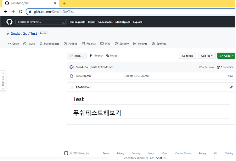Screen dimensions: 236x161
Task: Open the Docs footer link
Action: [165, 153]
